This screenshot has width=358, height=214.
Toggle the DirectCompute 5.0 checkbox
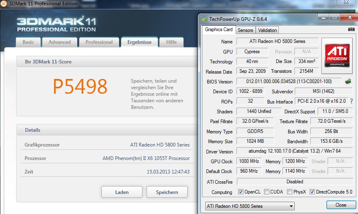tap(312, 191)
